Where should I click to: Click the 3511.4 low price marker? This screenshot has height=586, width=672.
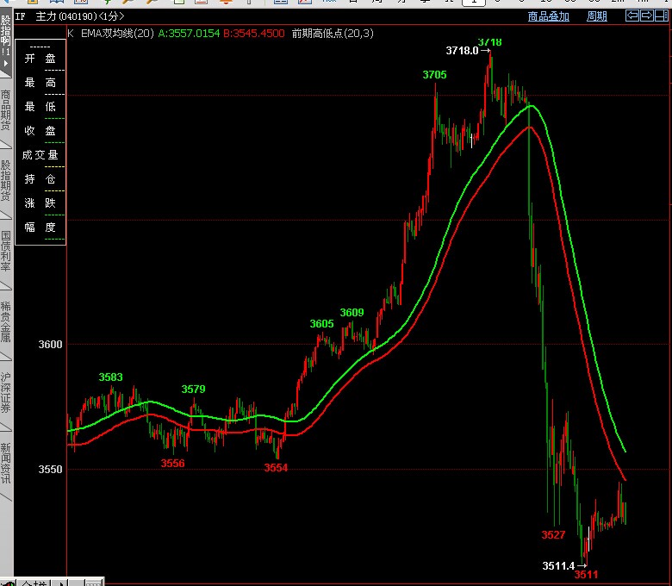coord(562,565)
